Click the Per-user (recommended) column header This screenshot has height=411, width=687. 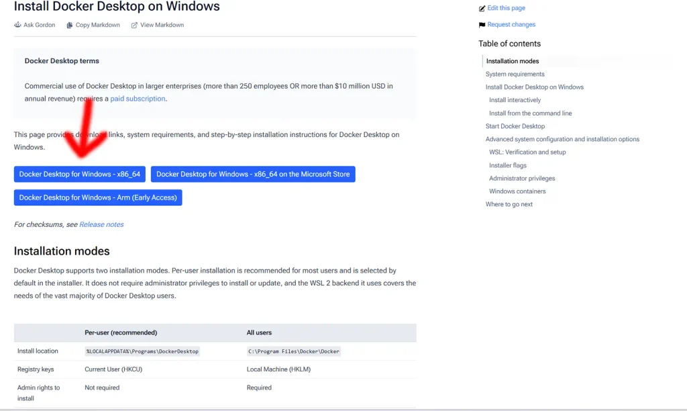click(x=121, y=332)
